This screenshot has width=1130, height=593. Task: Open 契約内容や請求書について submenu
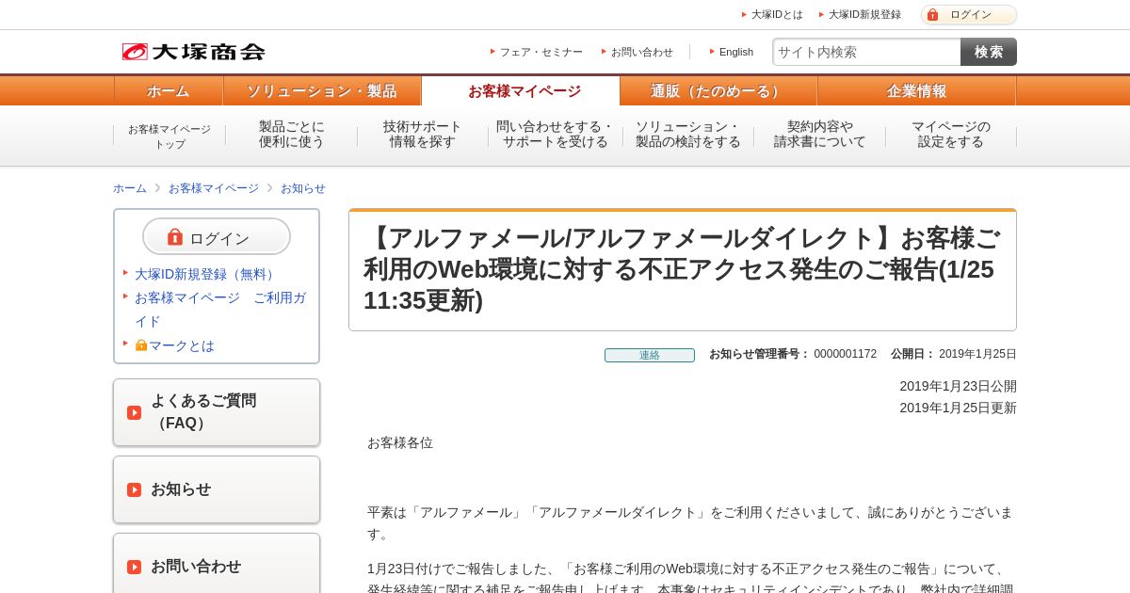820,135
